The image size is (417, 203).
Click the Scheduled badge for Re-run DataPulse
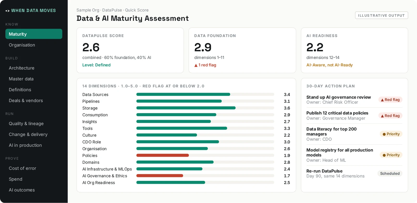[x=390, y=174]
